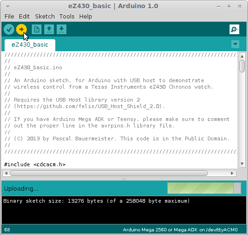248x235 pixels.
Task: Open the File menu
Action: pyautogui.click(x=9, y=17)
